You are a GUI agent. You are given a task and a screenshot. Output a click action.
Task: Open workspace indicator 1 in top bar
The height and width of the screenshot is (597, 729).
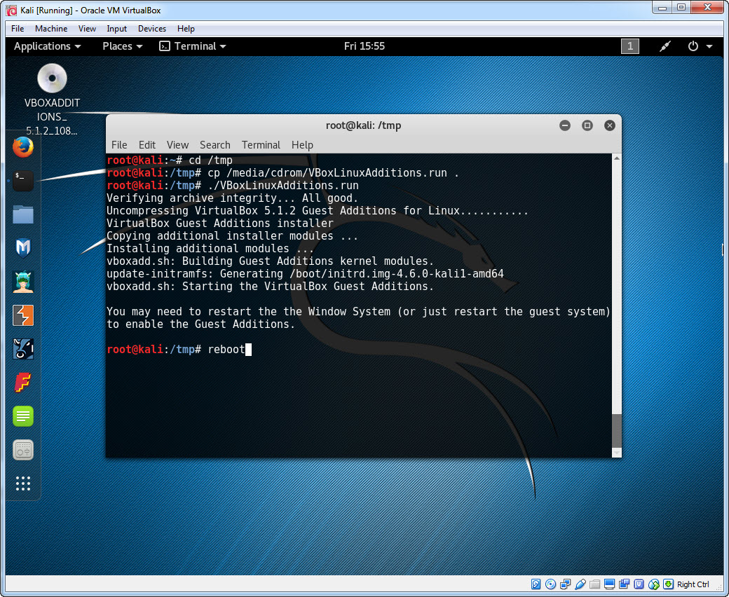(630, 46)
